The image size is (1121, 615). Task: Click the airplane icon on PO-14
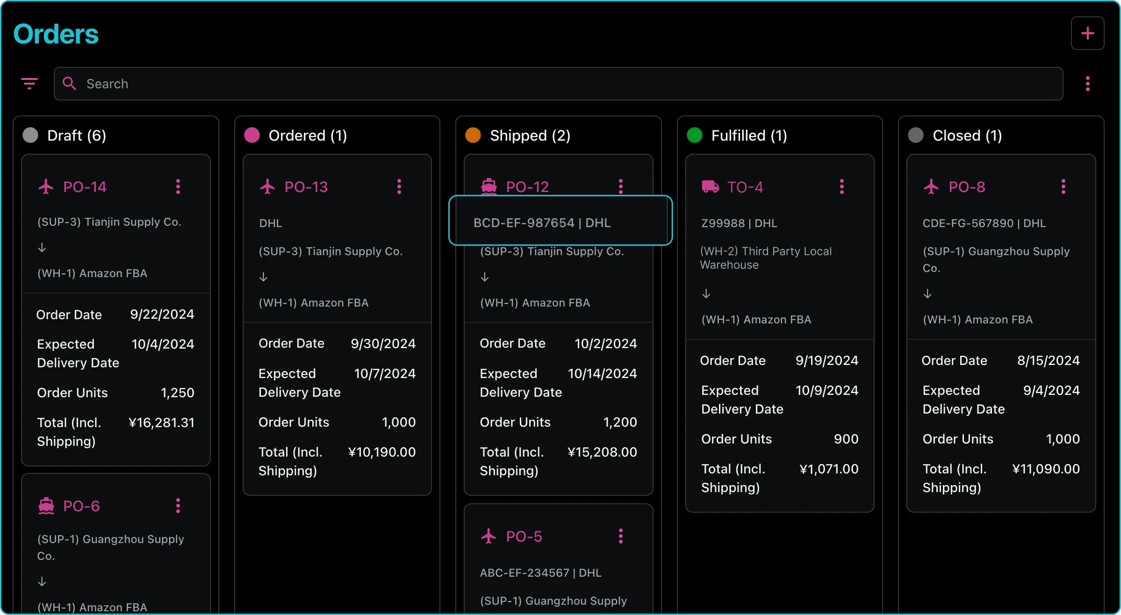pos(46,186)
